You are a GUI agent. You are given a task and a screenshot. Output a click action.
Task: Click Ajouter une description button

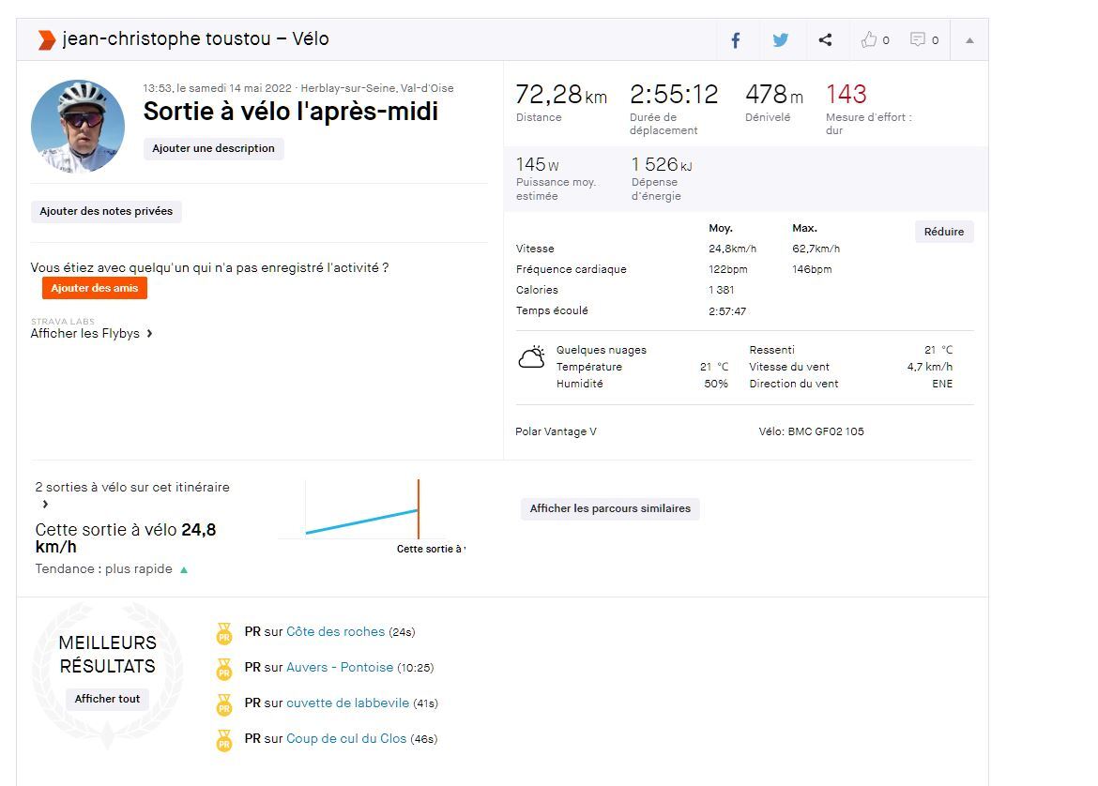(213, 148)
